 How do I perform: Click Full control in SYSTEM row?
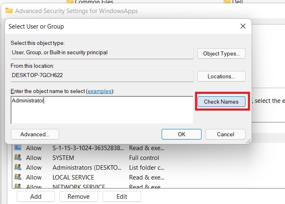pos(144,158)
